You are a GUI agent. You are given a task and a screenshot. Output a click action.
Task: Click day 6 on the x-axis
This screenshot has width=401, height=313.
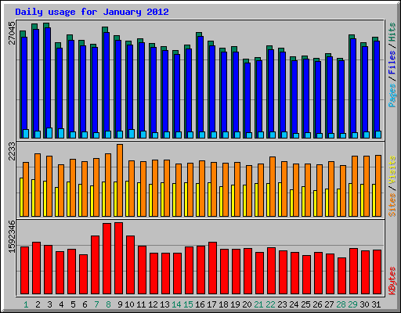coord(85,304)
